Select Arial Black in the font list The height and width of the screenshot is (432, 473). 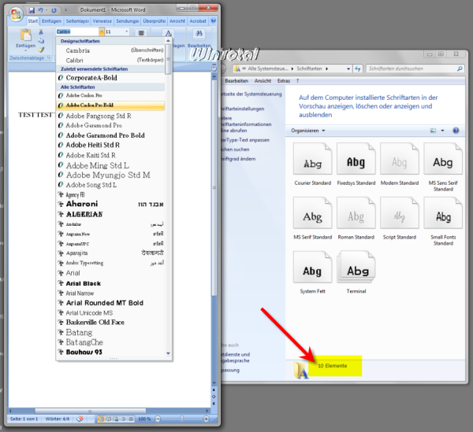coord(110,283)
